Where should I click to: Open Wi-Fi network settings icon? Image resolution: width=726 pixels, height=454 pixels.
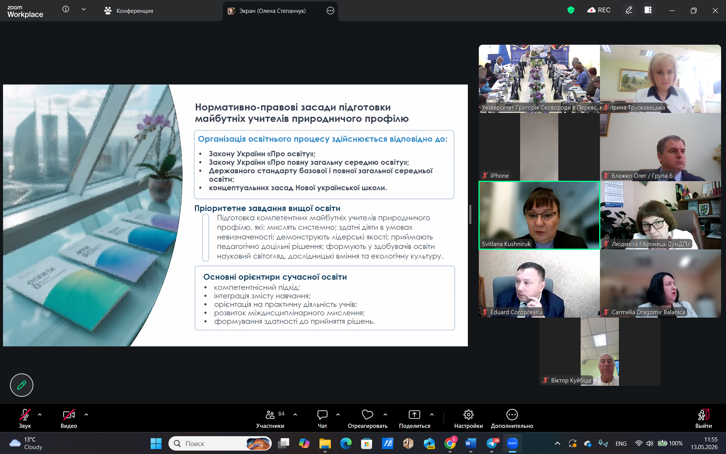click(x=639, y=443)
